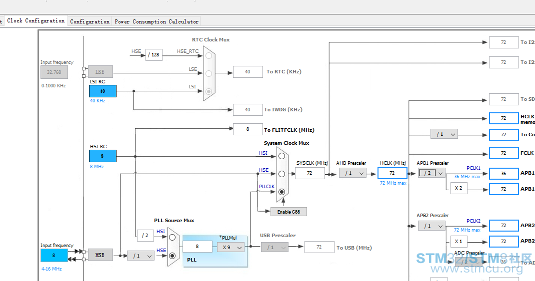This screenshot has width=535, height=281.
Task: Open the APB2 Prescaler dropdown
Action: (431, 226)
